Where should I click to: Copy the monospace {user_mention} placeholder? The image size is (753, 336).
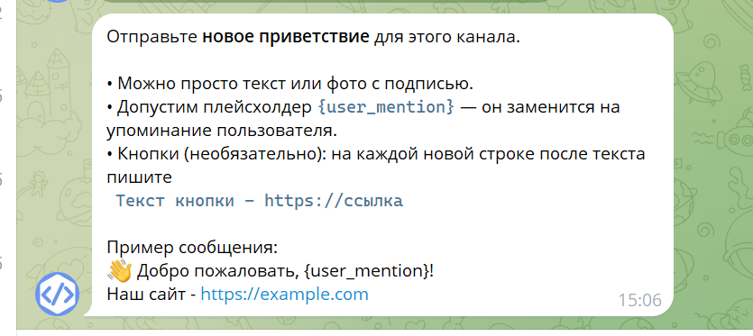385,107
